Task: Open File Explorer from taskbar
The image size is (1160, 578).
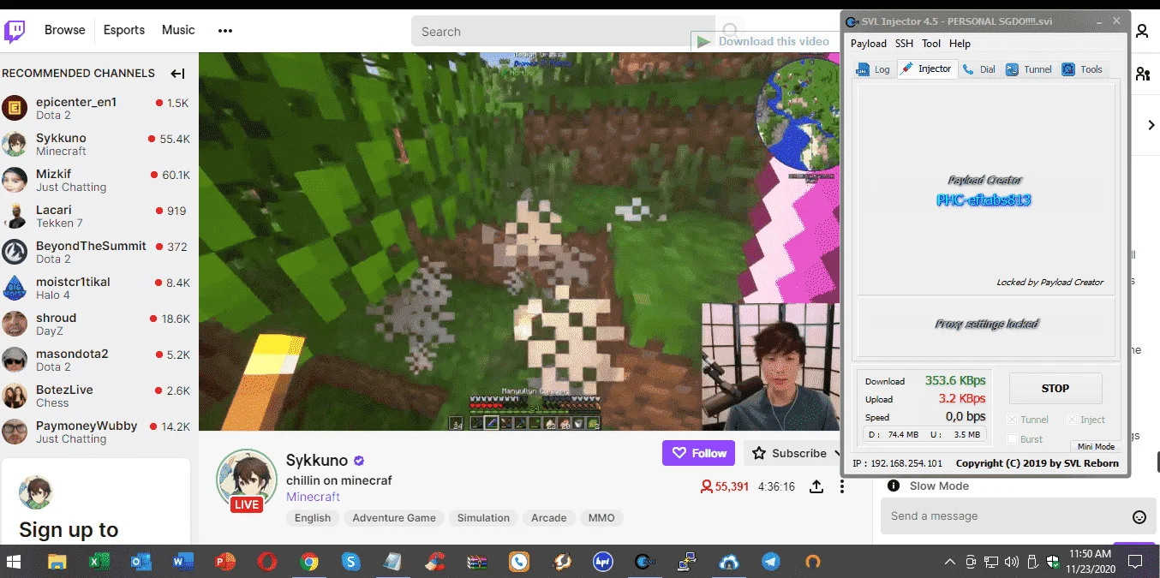Action: coord(57,562)
